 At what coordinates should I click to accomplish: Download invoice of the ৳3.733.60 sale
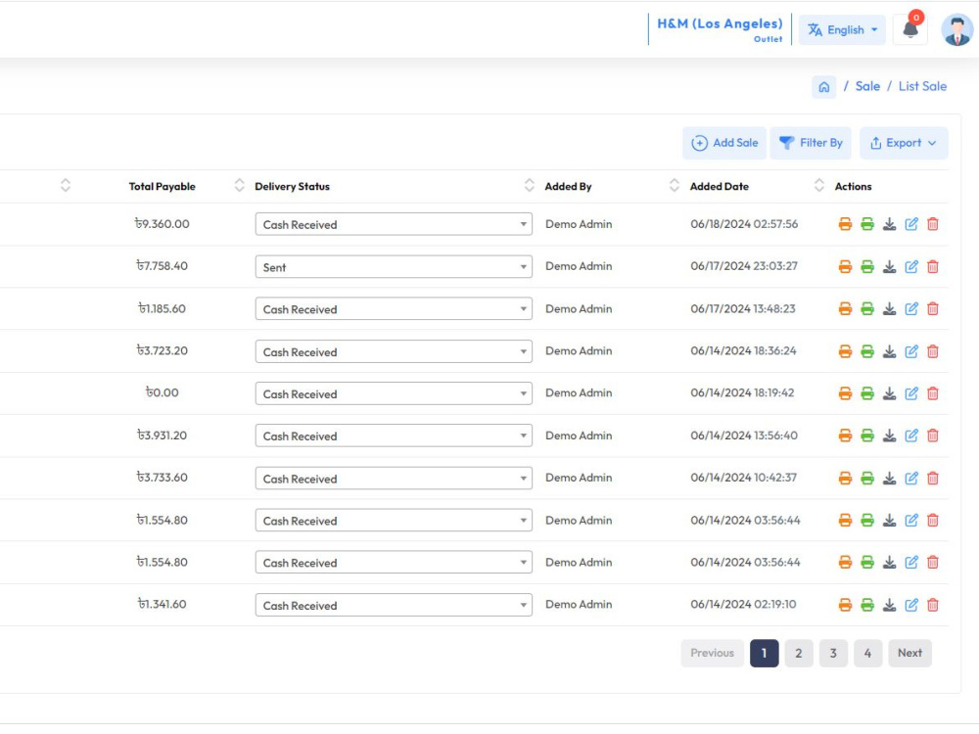tap(889, 479)
